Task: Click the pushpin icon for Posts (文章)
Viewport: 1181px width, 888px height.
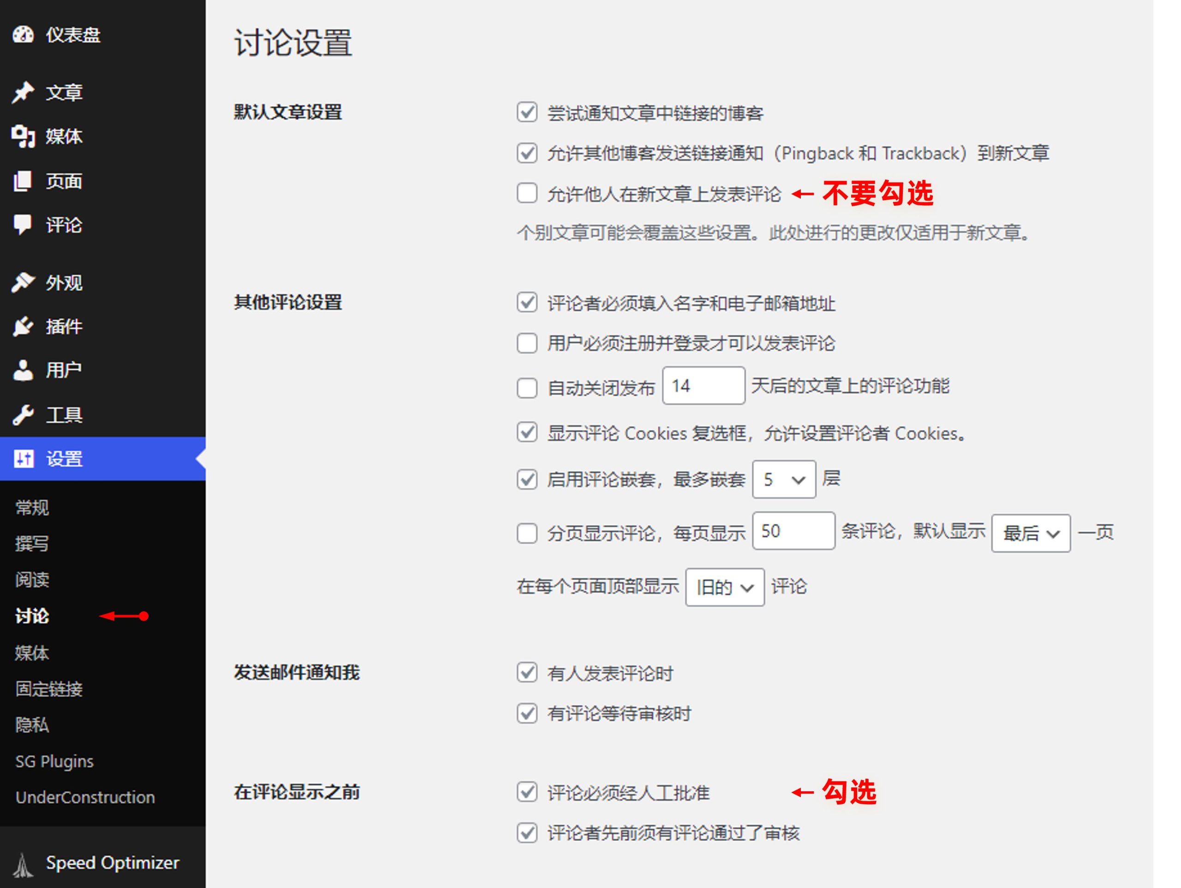Action: tap(23, 92)
